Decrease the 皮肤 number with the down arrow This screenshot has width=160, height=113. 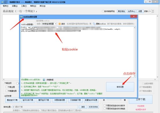153,12
